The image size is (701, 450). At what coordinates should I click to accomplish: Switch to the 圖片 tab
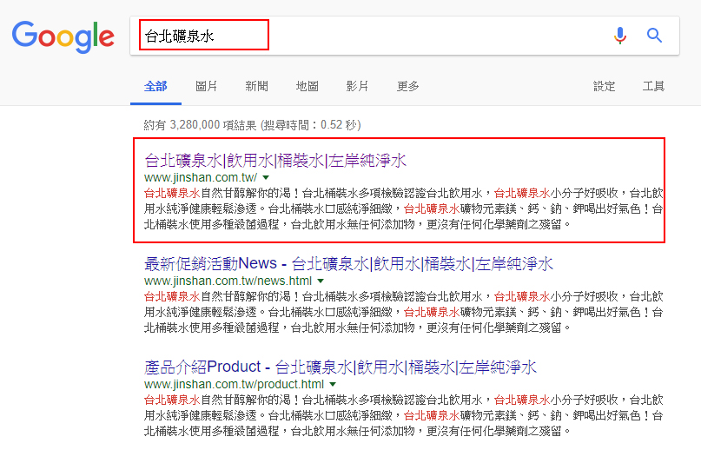pyautogui.click(x=207, y=86)
